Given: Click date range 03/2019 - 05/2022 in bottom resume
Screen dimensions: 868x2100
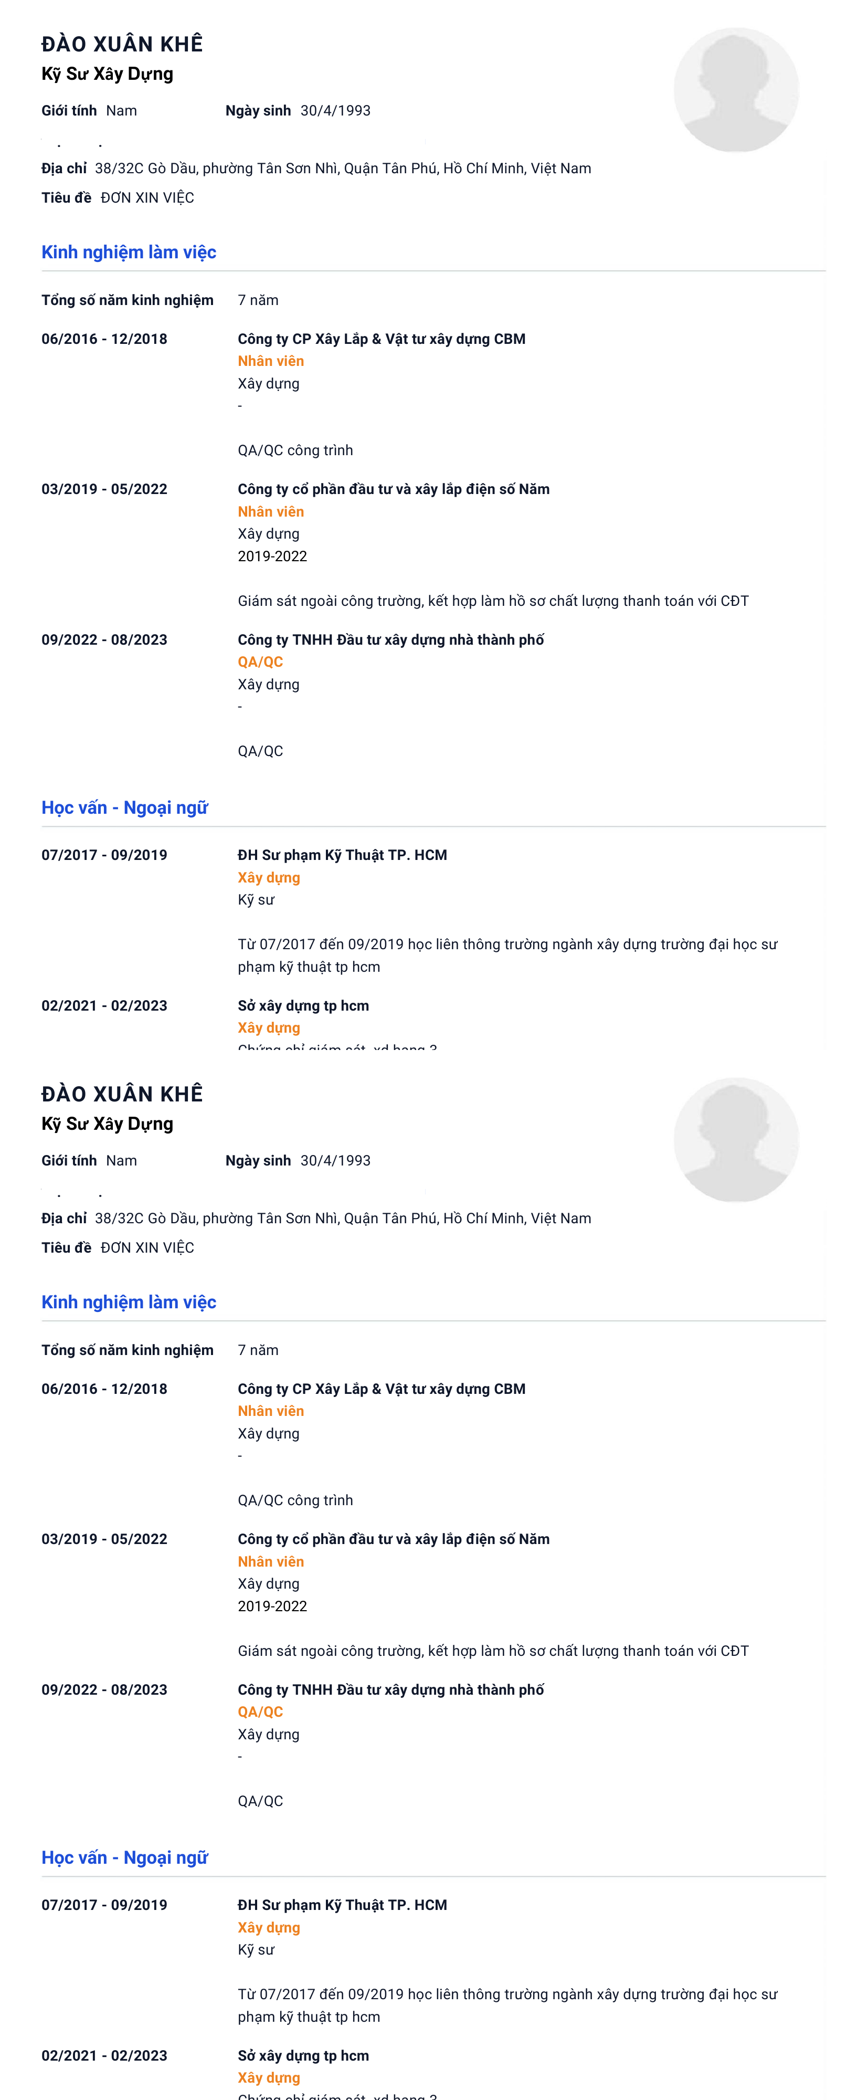Looking at the screenshot, I should coord(104,1539).
